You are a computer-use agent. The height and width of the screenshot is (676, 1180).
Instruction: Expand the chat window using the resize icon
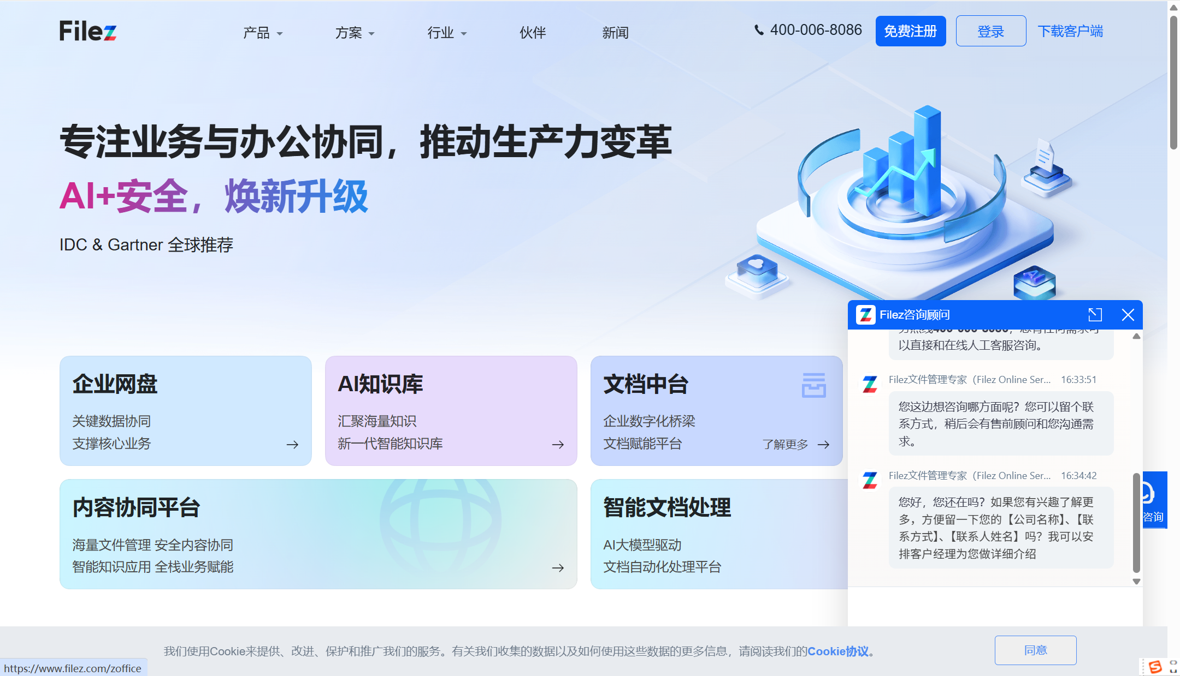pos(1095,315)
